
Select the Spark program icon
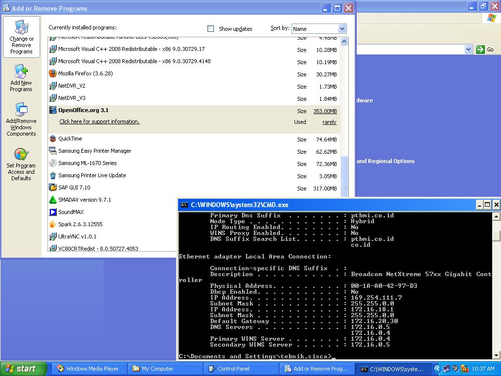point(53,224)
